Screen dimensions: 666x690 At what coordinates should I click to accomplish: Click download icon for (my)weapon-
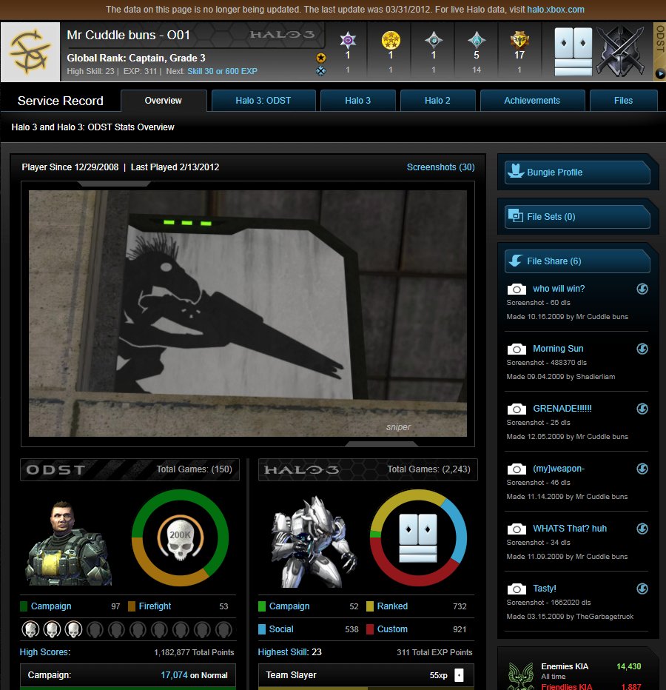pos(642,469)
